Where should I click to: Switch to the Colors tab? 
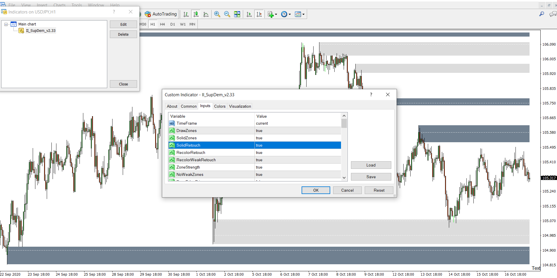pos(220,107)
